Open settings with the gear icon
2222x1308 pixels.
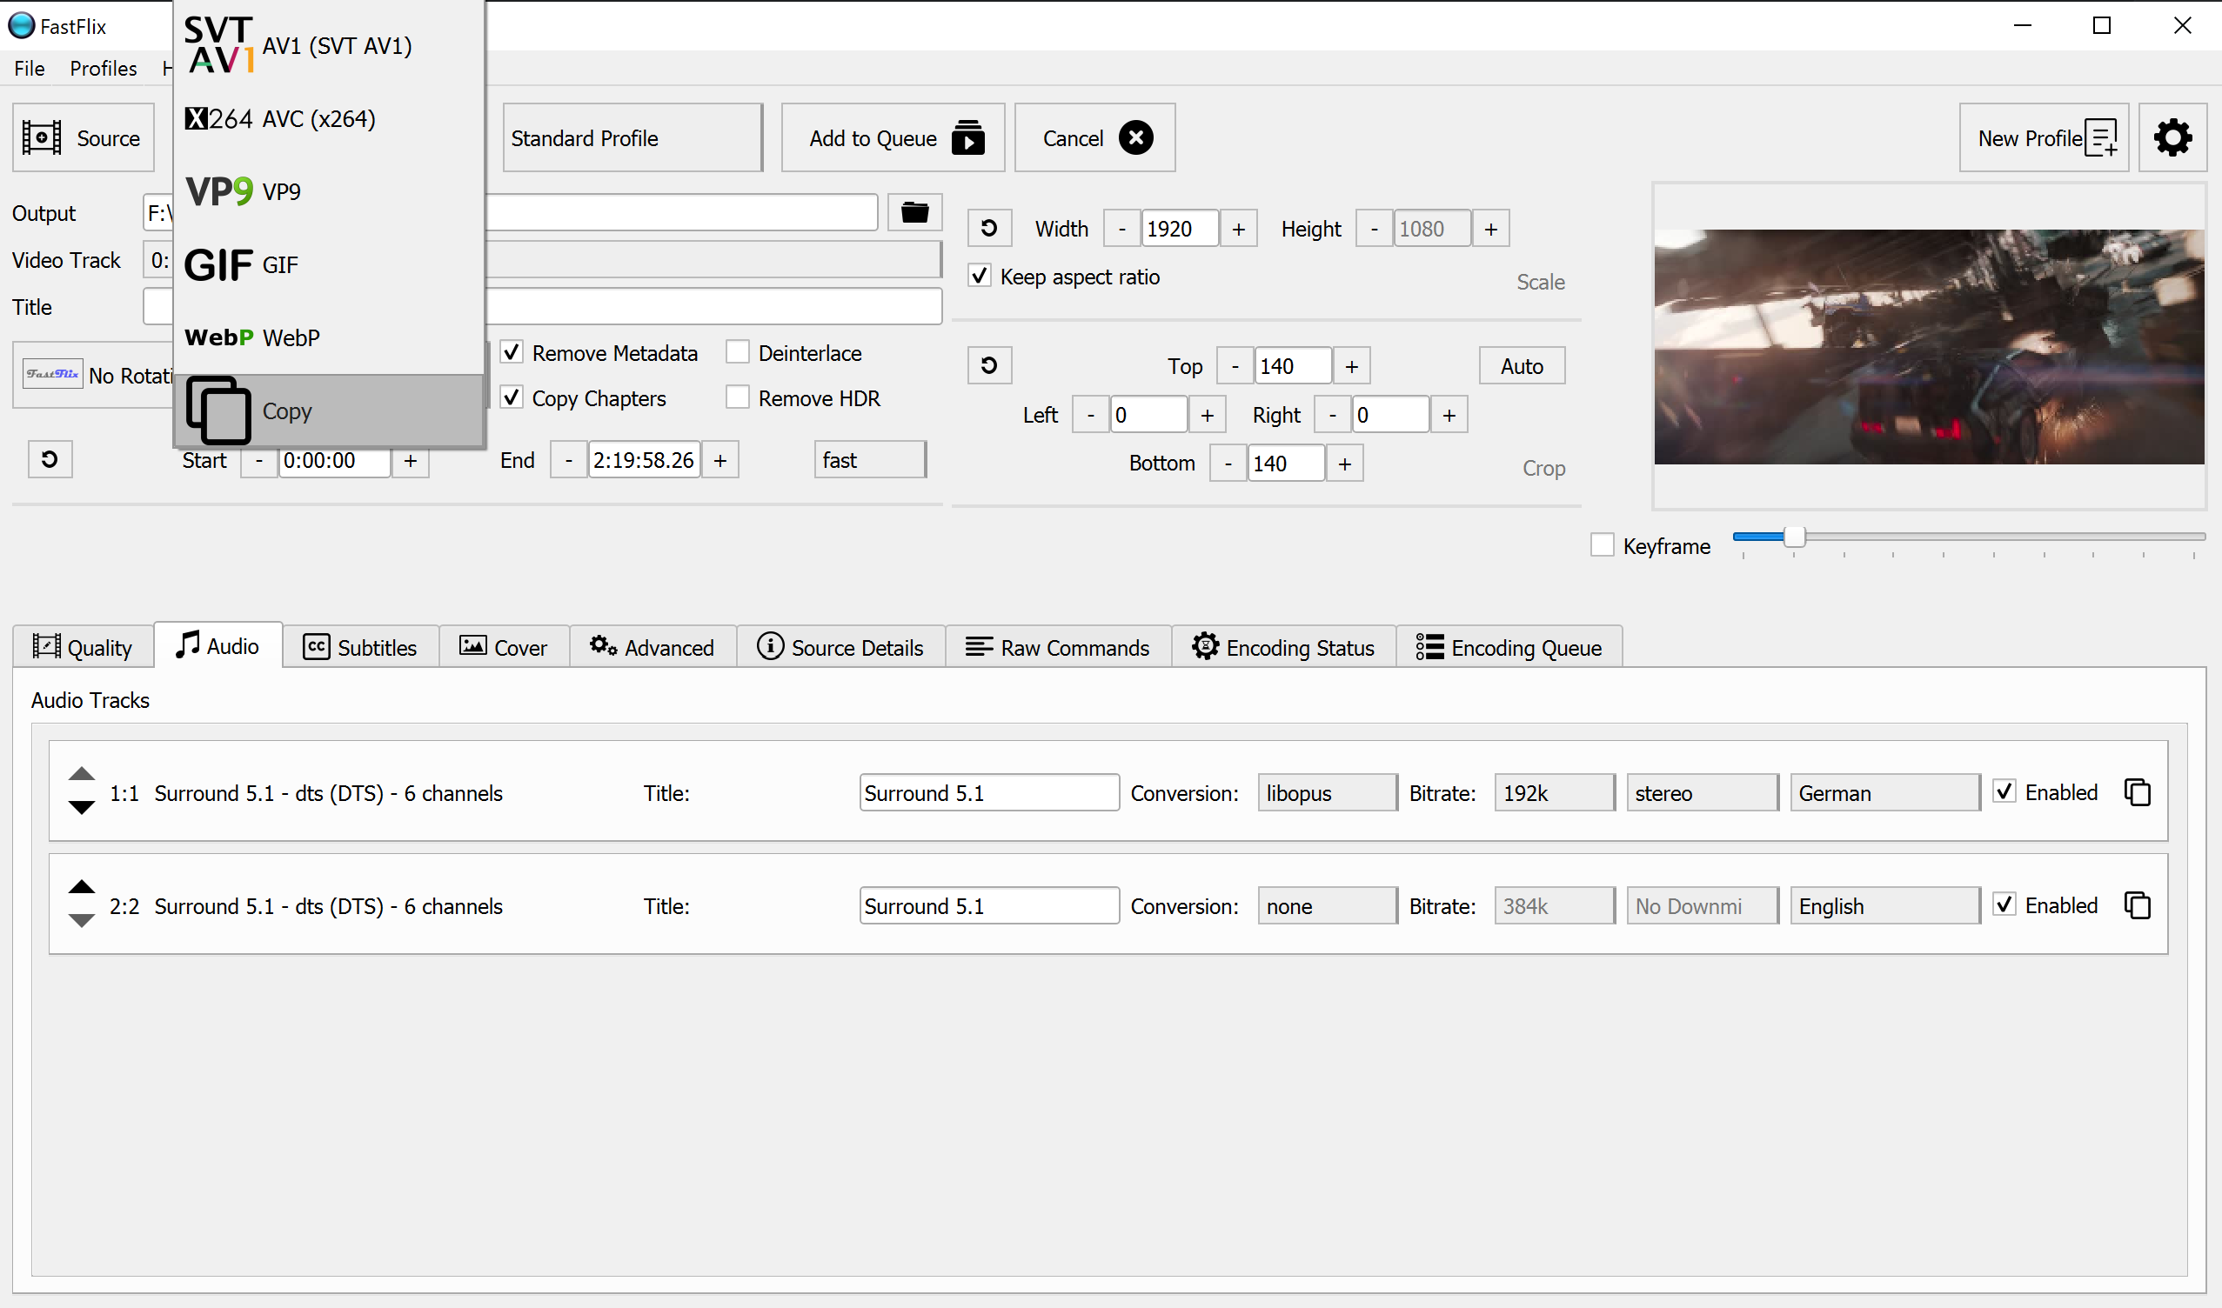click(2172, 137)
